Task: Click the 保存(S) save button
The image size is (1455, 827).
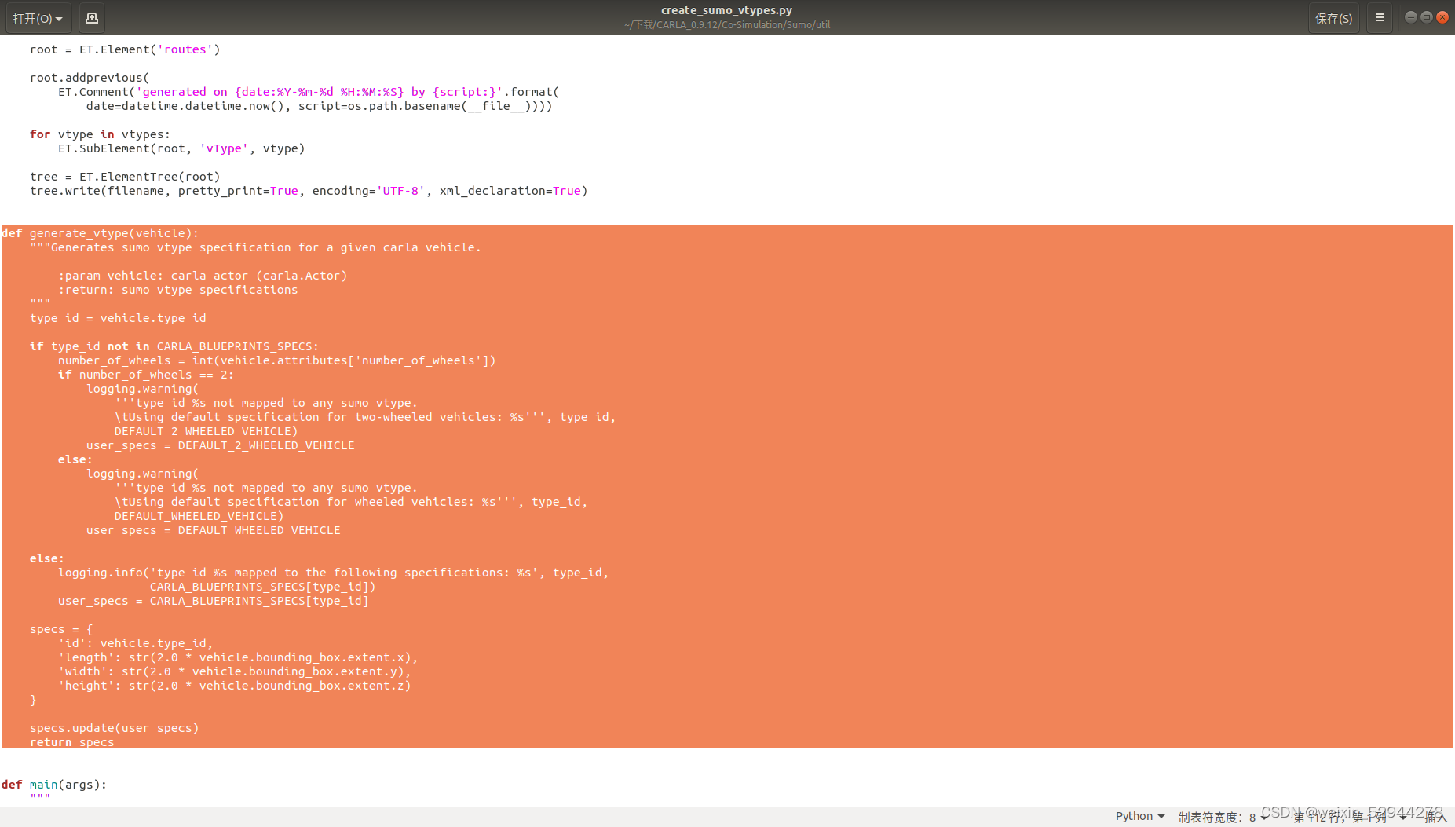Action: pyautogui.click(x=1334, y=17)
